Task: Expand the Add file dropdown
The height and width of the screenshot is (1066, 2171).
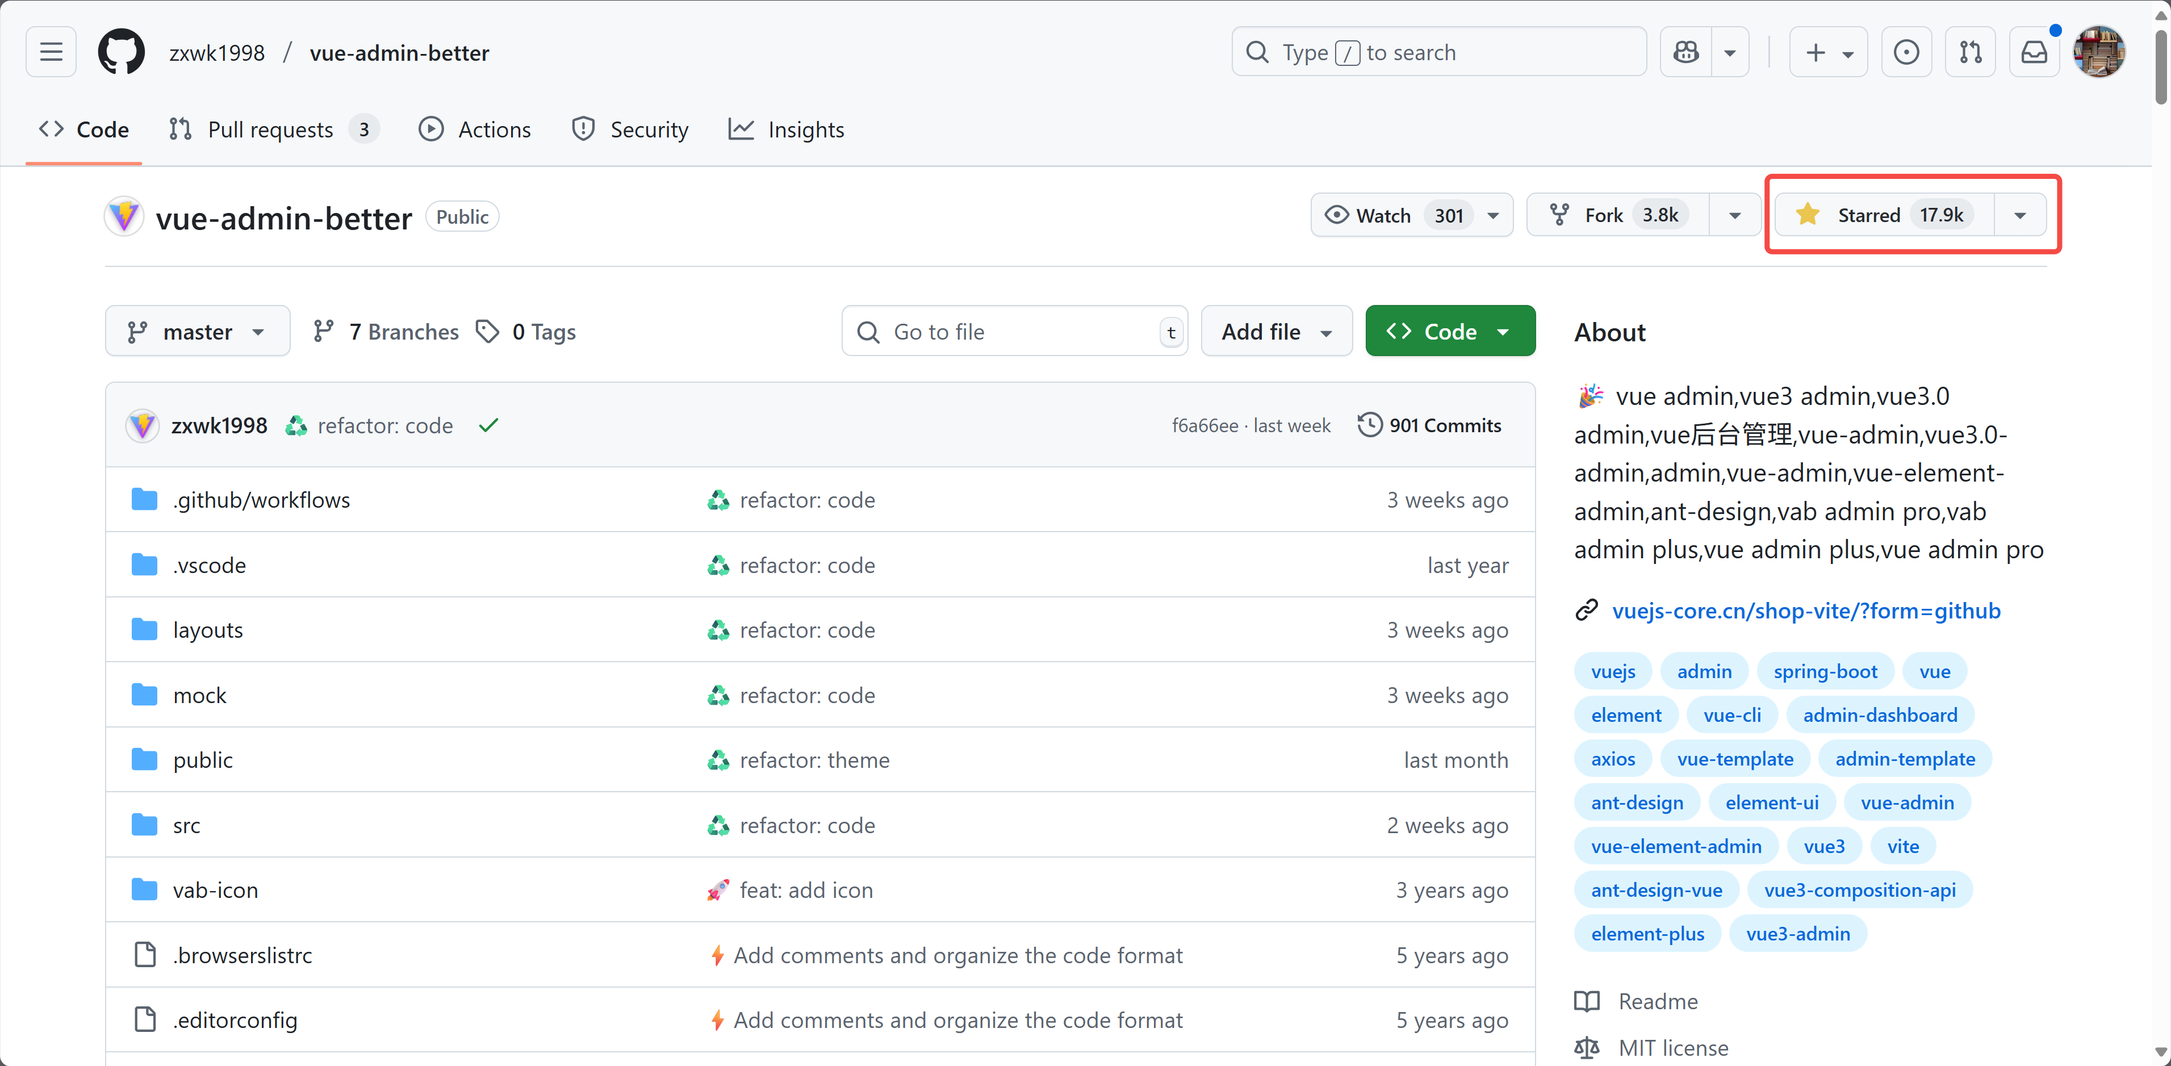Action: (x=1276, y=331)
